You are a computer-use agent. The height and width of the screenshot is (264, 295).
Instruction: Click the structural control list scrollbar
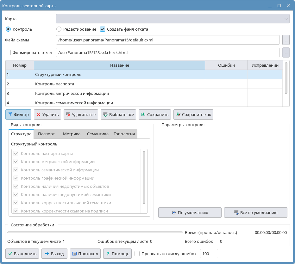tap(144, 177)
